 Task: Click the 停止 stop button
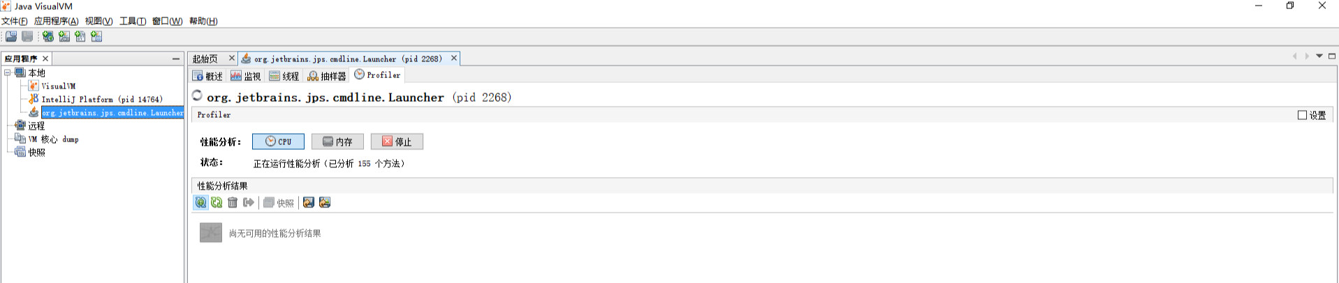[397, 141]
